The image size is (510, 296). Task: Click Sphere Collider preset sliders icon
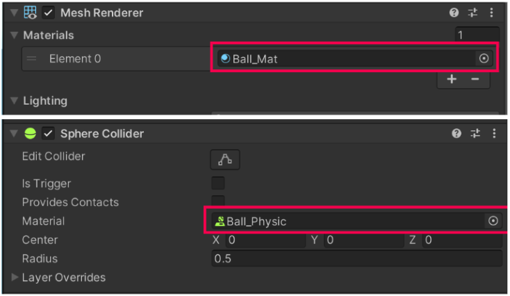[x=475, y=133]
